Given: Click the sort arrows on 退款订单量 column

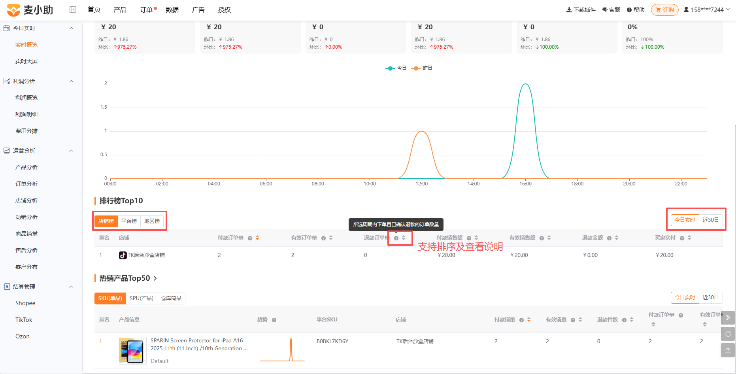Looking at the screenshot, I should (404, 238).
